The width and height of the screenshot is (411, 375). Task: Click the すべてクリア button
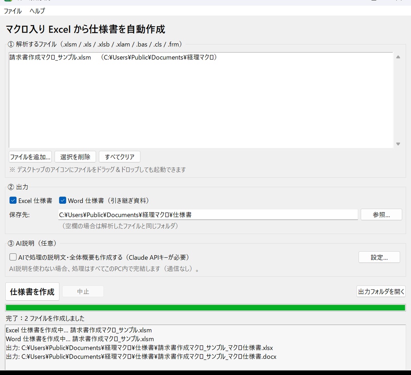coord(120,157)
